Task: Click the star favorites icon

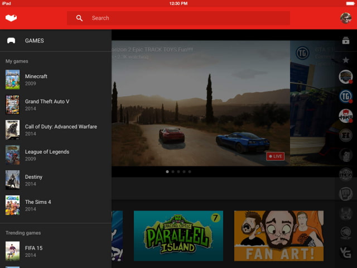Action: pos(346,60)
